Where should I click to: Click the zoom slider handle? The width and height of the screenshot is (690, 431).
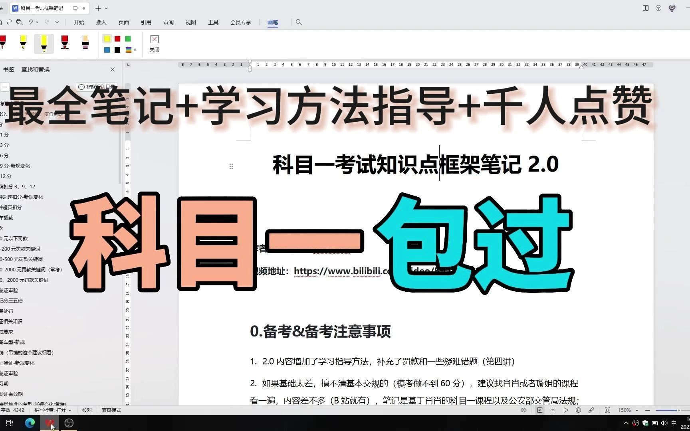[x=678, y=410]
